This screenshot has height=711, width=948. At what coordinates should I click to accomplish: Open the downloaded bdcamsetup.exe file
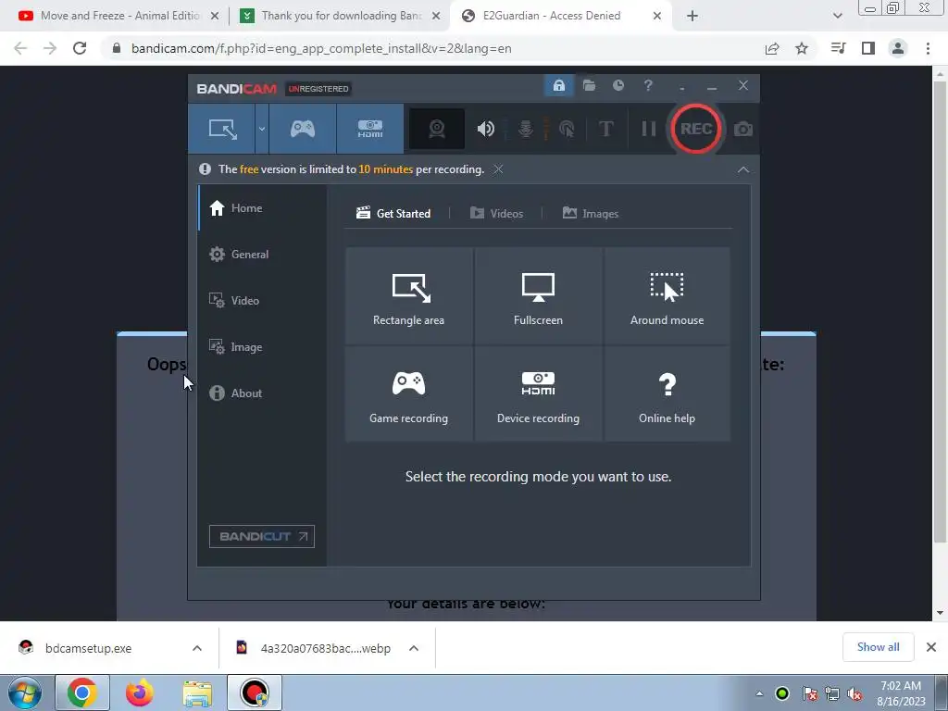coord(88,648)
